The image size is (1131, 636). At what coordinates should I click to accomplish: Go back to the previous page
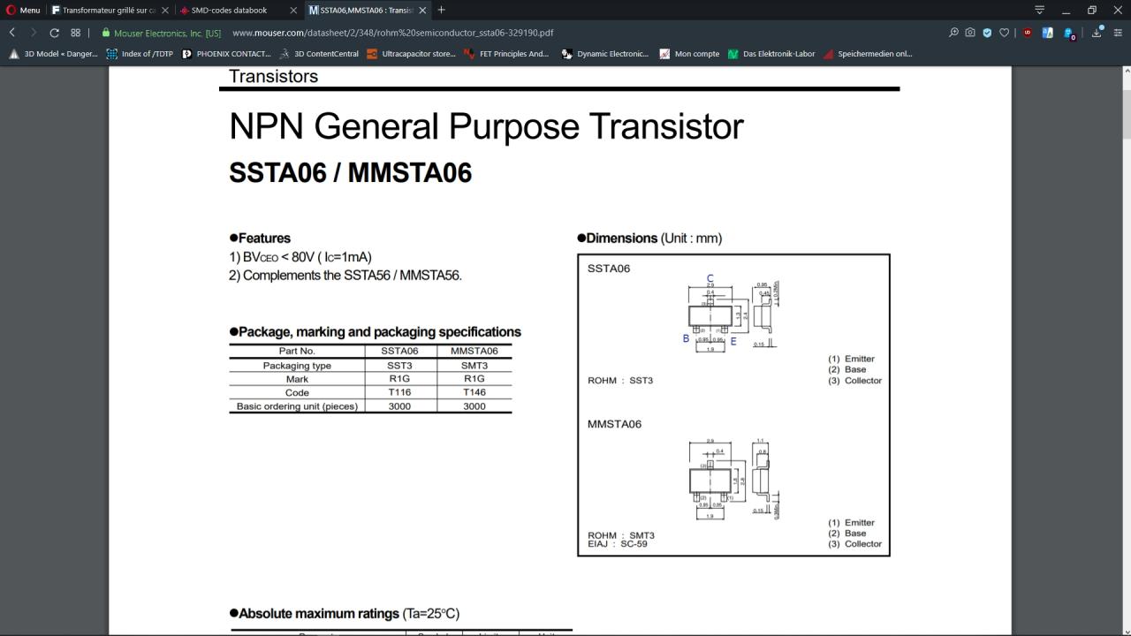click(12, 33)
